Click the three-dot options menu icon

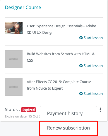100,110
